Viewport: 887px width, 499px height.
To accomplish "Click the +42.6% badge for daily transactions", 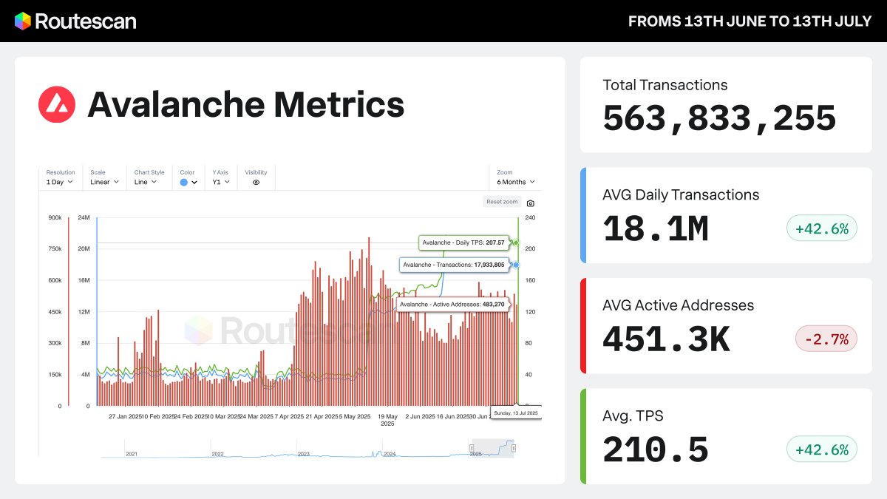I will point(822,228).
